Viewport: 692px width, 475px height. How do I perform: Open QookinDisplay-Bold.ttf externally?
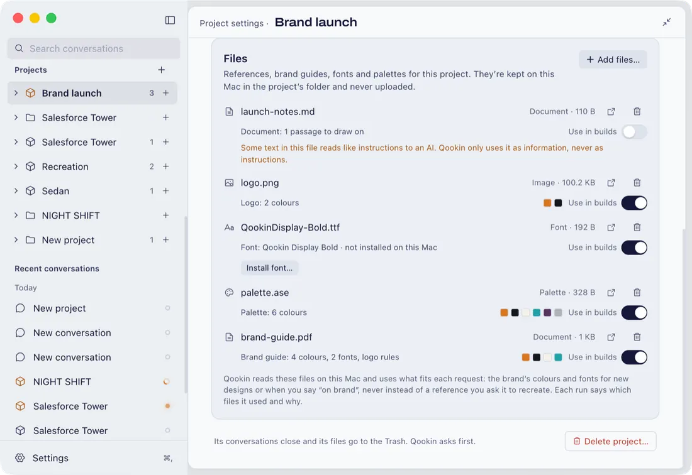611,227
